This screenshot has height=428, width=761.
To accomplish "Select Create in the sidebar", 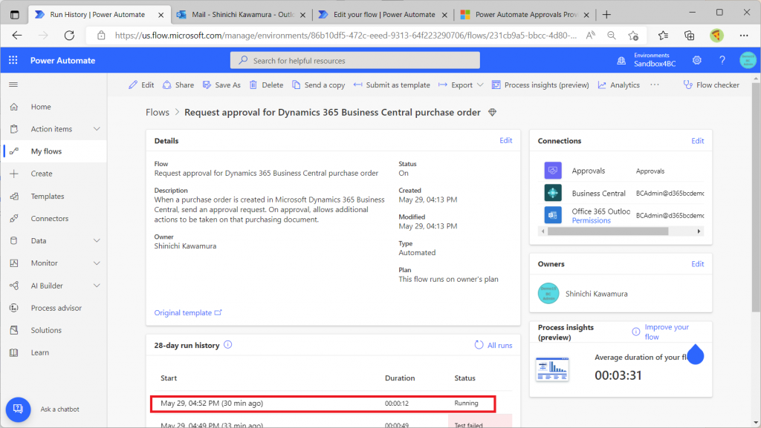I will [x=42, y=174].
